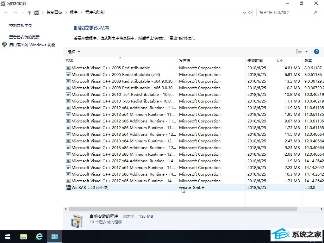The width and height of the screenshot is (324, 243).
Task: Open 控制面板主页 link
Action: point(21,25)
